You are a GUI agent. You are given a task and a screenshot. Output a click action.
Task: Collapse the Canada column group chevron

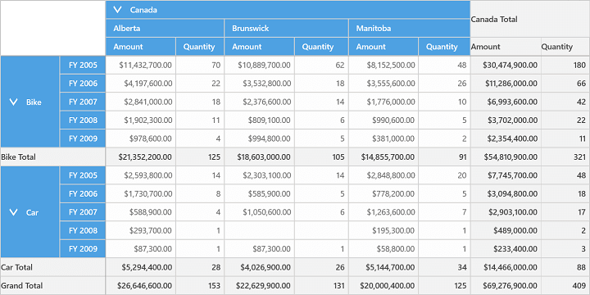coord(118,10)
